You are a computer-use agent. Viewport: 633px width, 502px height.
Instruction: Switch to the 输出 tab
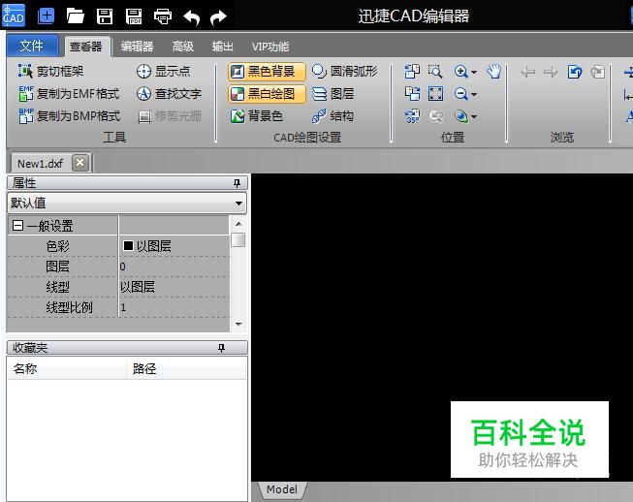[222, 47]
